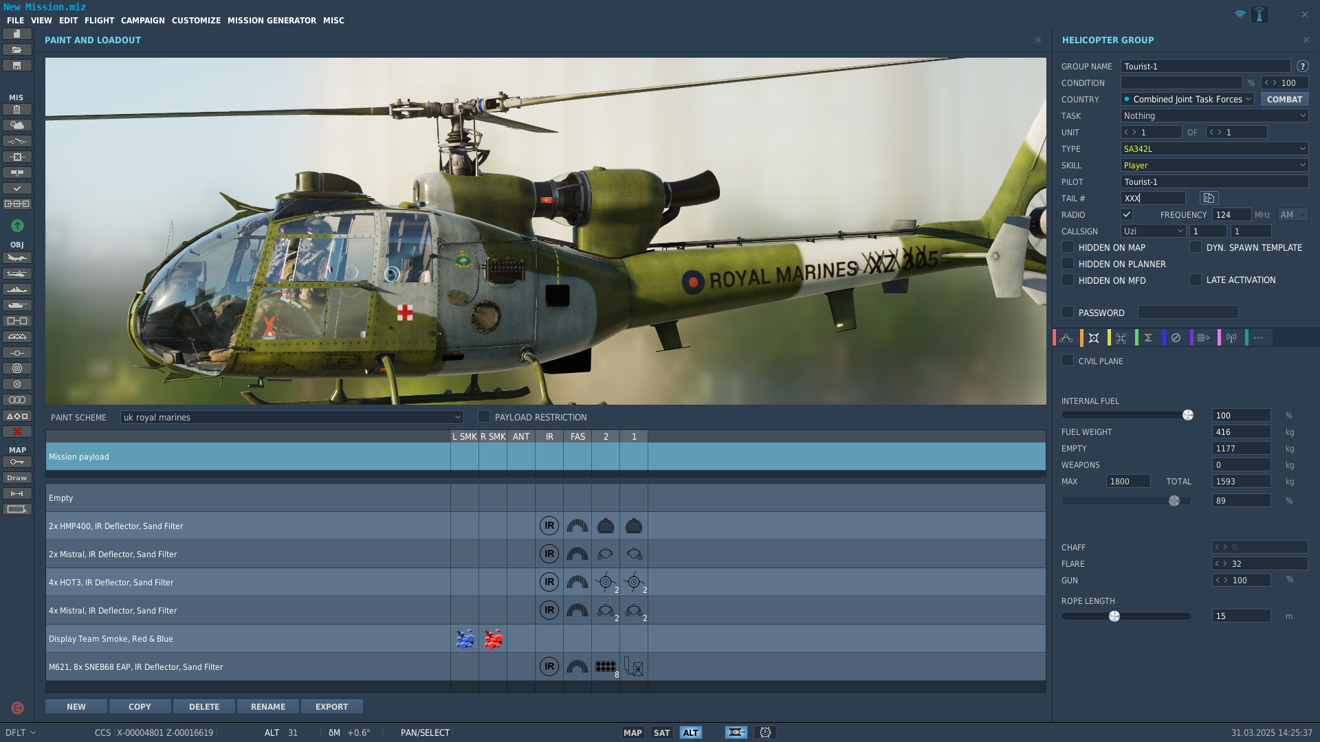Open the payload tab icon in group panel
This screenshot has height=742, width=1320.
click(1094, 337)
